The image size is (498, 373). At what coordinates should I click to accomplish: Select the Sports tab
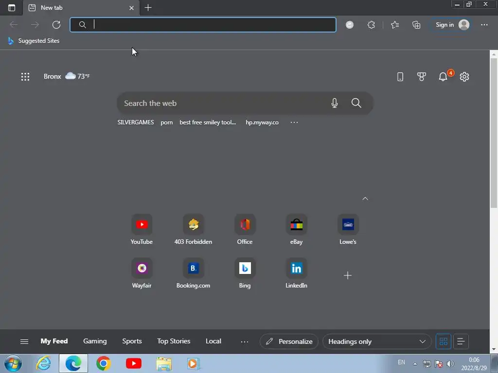click(x=132, y=341)
